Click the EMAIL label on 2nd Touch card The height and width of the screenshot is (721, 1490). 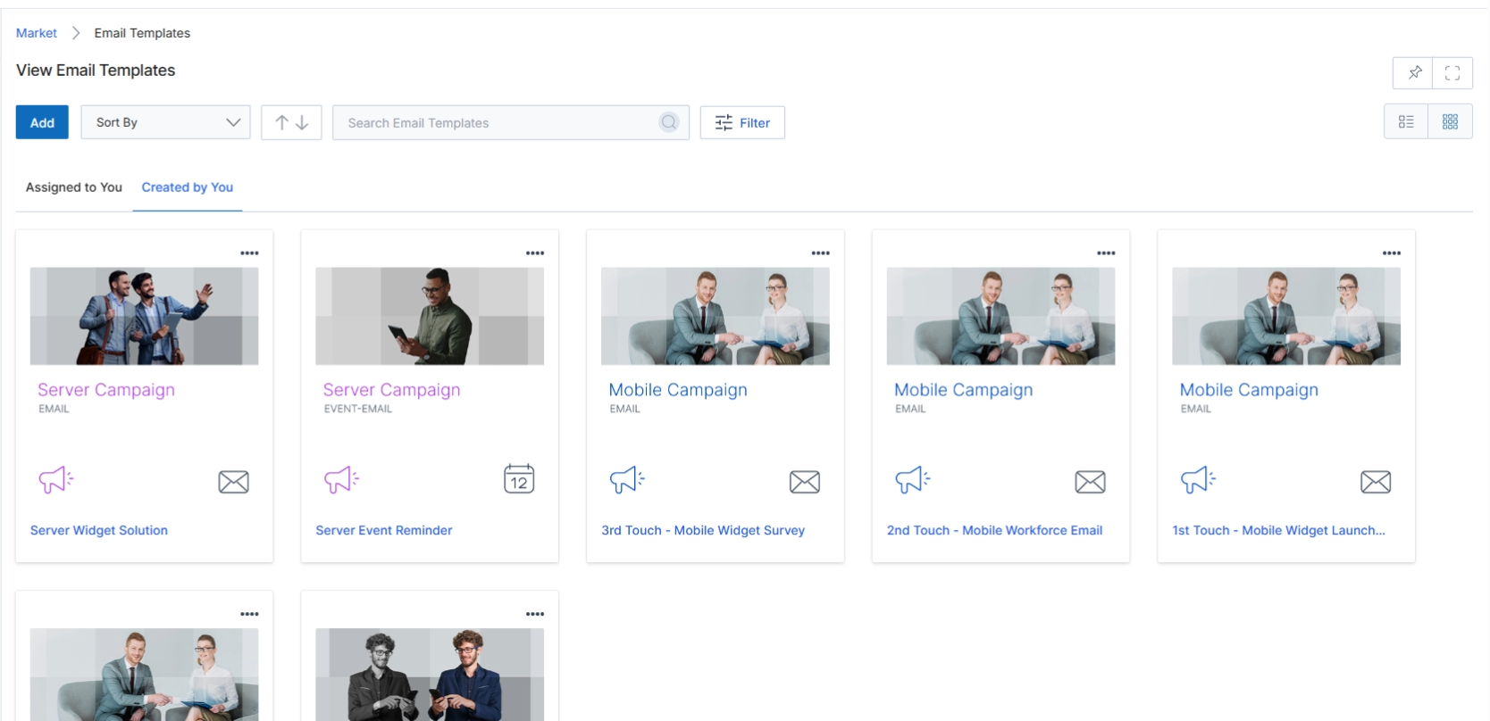[910, 409]
